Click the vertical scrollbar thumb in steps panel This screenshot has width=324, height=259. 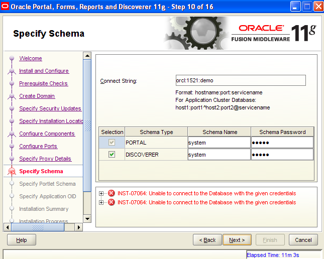pyautogui.click(x=87, y=125)
